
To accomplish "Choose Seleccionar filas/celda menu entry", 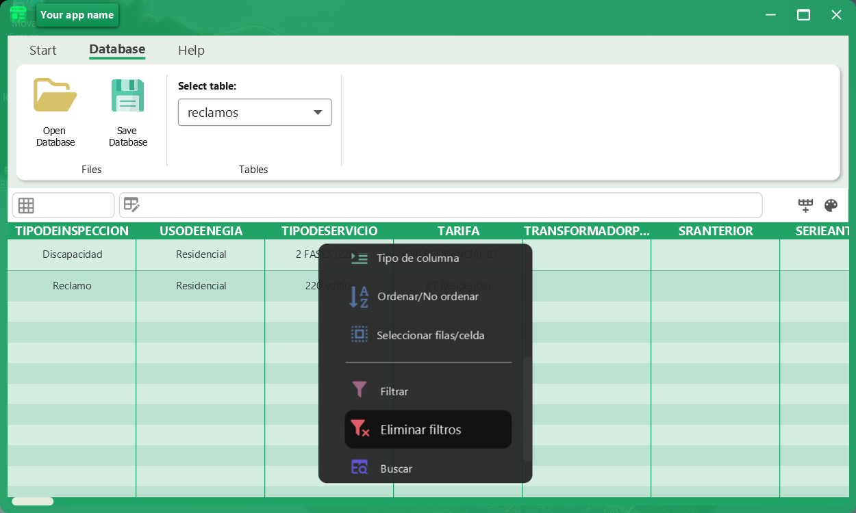I will pos(428,335).
